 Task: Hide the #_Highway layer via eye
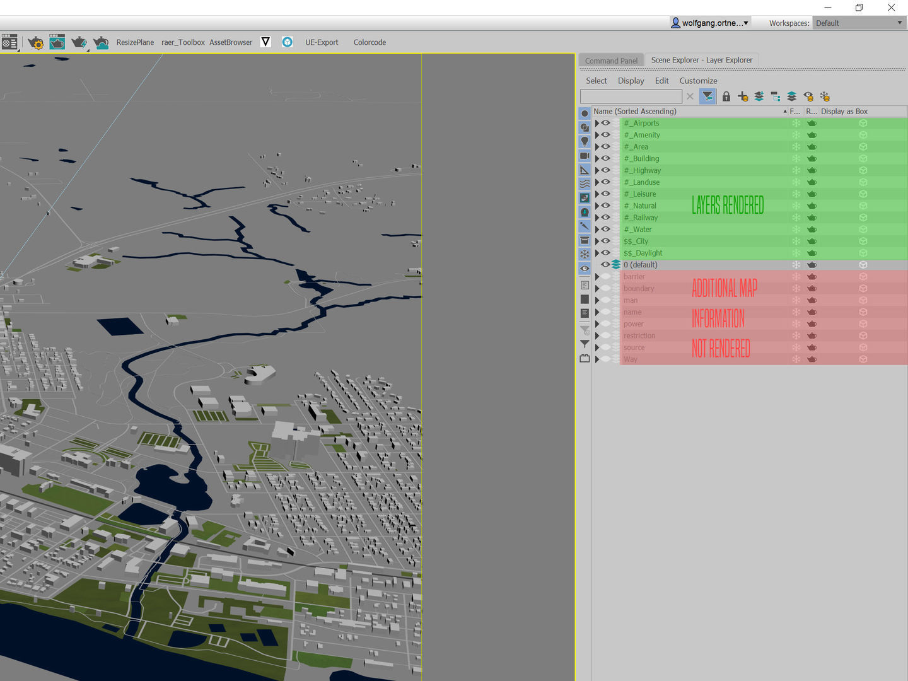605,170
